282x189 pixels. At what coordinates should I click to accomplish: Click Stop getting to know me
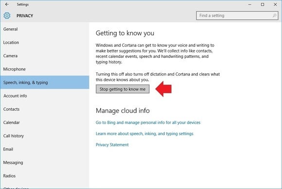123,89
